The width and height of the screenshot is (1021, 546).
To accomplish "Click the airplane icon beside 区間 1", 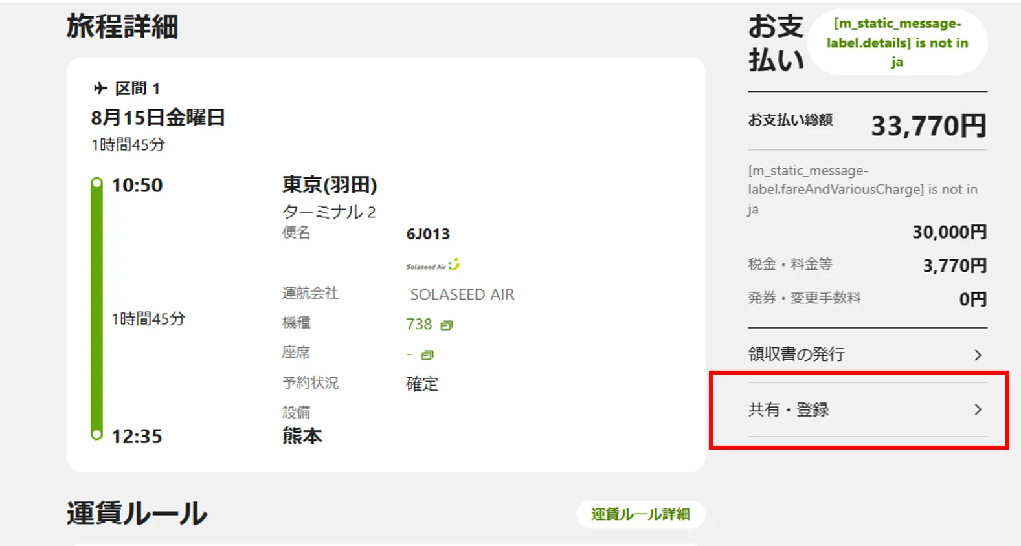I will [100, 88].
